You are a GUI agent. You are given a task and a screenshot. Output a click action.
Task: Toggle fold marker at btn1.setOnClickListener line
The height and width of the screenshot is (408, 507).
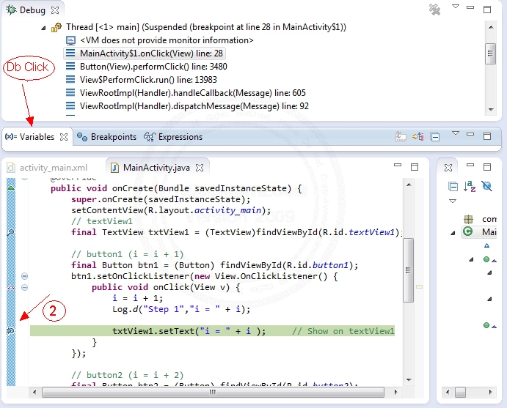pyautogui.click(x=24, y=276)
